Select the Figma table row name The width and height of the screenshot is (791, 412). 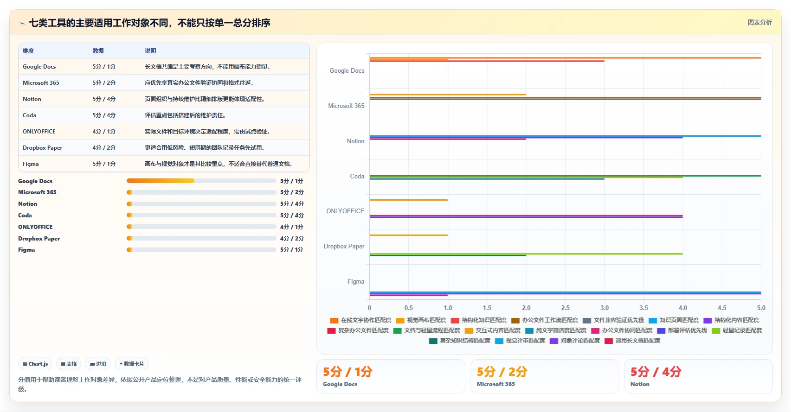(31, 164)
